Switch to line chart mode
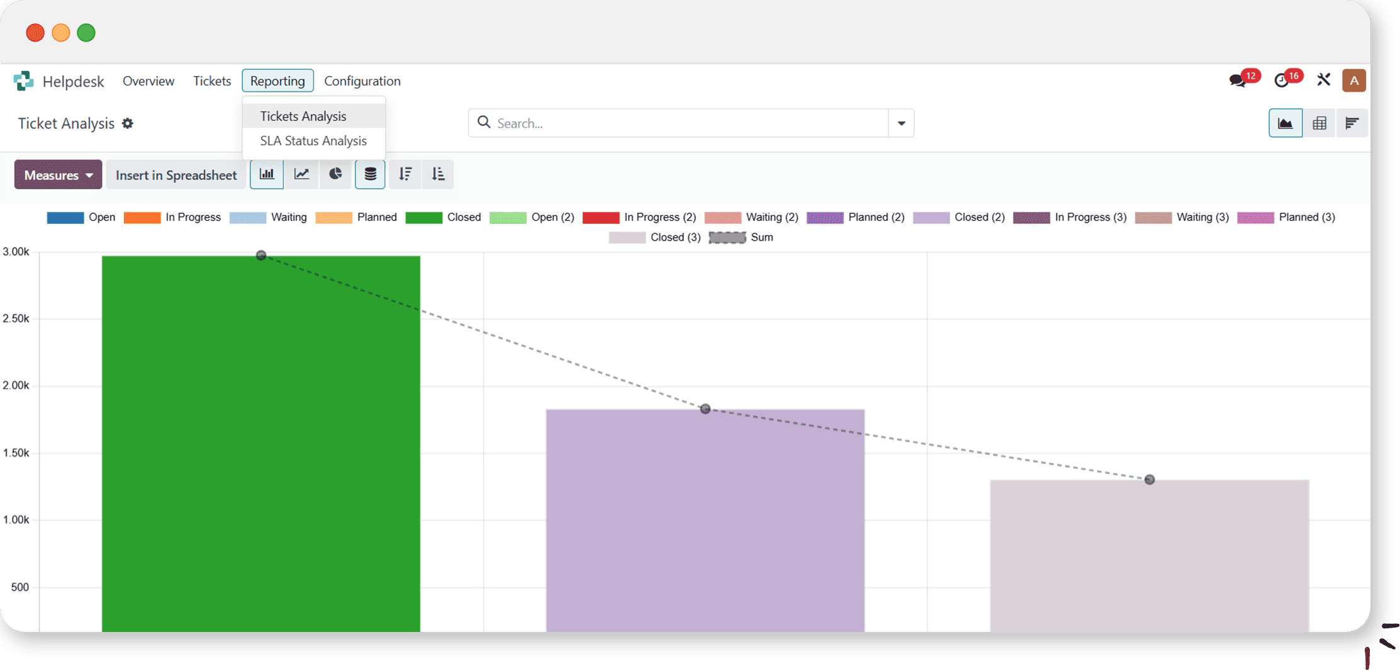The image size is (1400, 671). coord(301,174)
